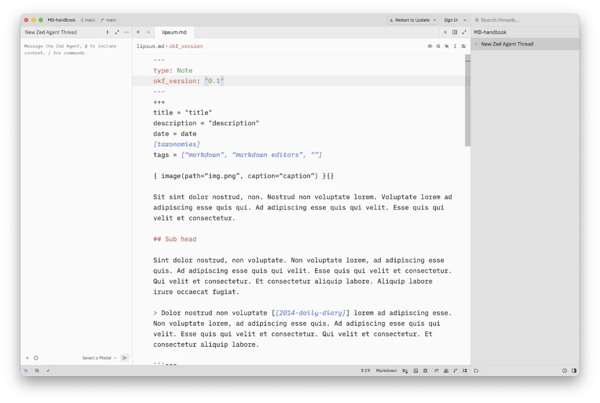Open outline panel icon in status bar

(x=436, y=370)
